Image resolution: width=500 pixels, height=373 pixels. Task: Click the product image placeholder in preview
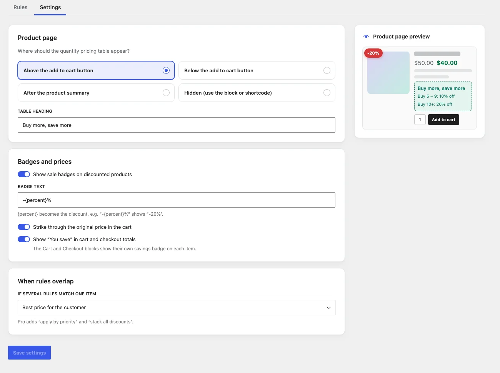pos(388,73)
